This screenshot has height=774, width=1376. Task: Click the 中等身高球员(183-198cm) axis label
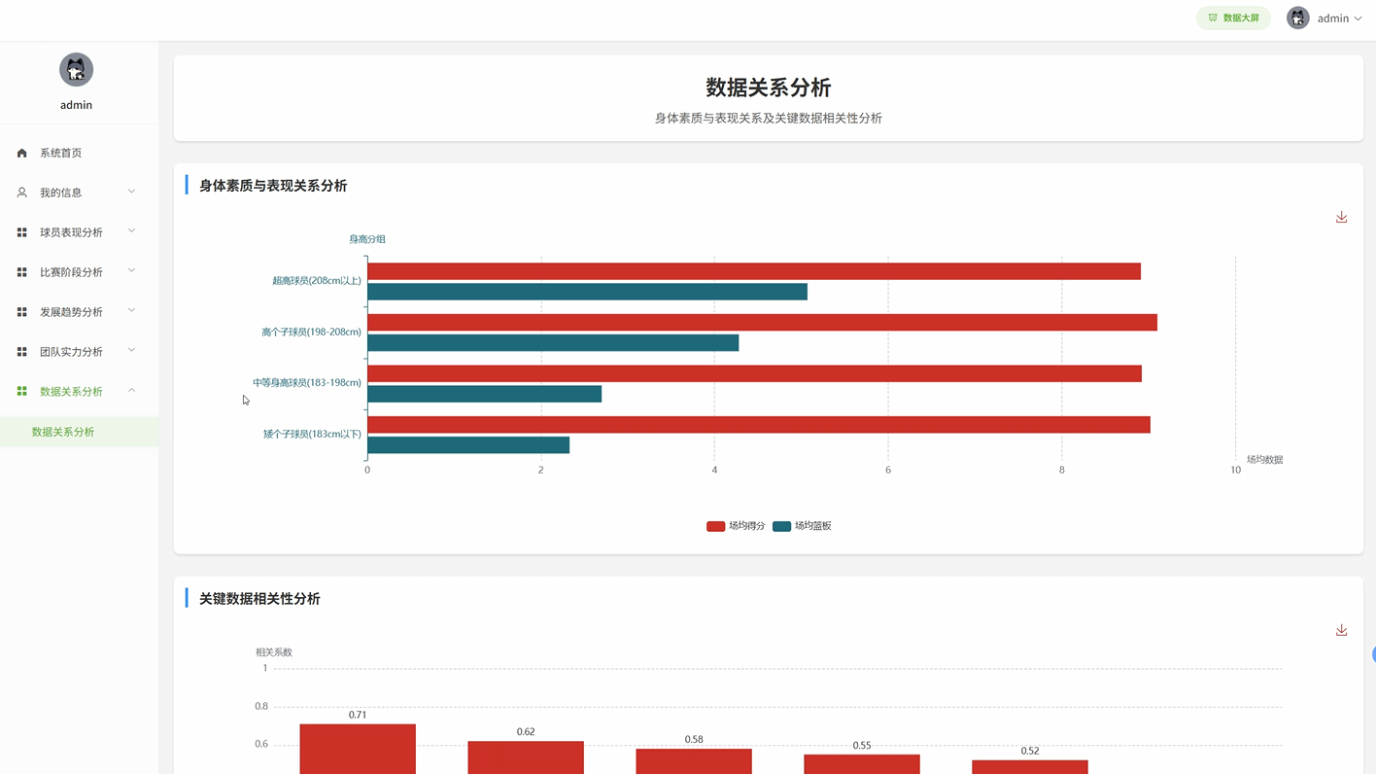pyautogui.click(x=307, y=383)
